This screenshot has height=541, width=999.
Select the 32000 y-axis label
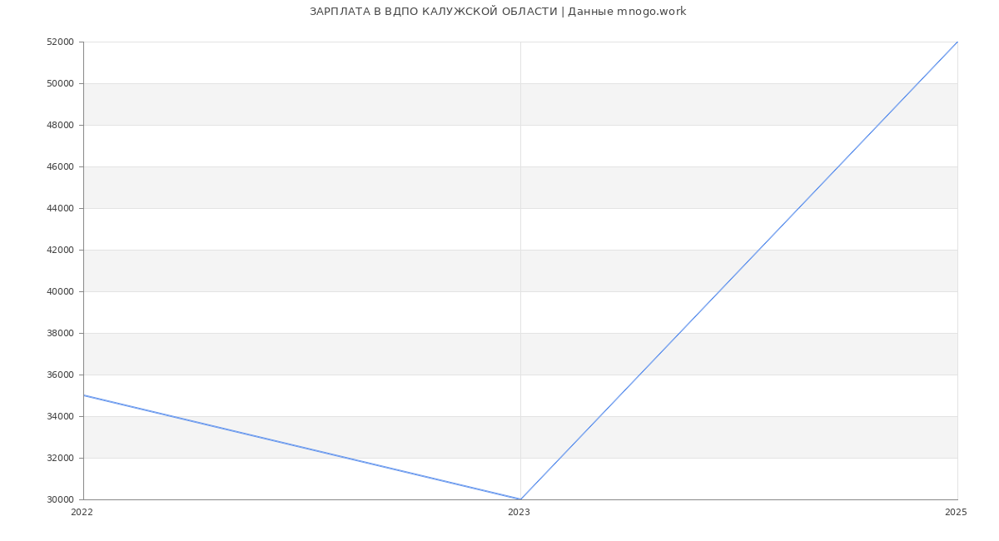(x=61, y=459)
